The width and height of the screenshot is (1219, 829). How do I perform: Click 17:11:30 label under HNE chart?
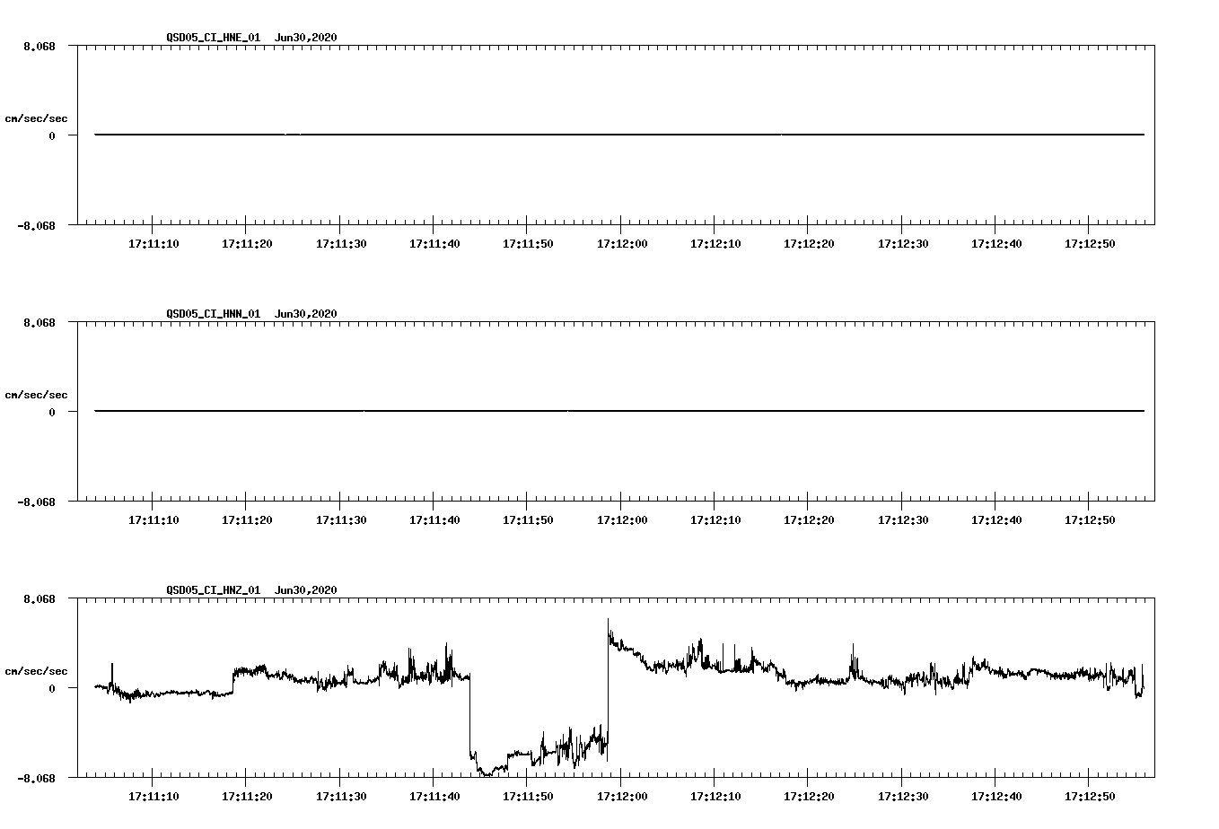341,244
